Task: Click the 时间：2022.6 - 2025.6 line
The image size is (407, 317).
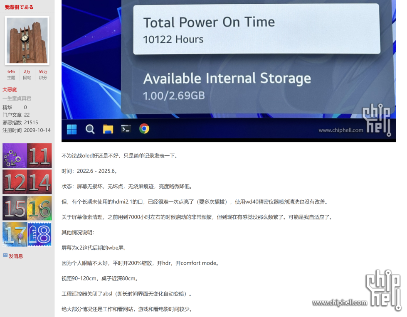Action: point(90,171)
